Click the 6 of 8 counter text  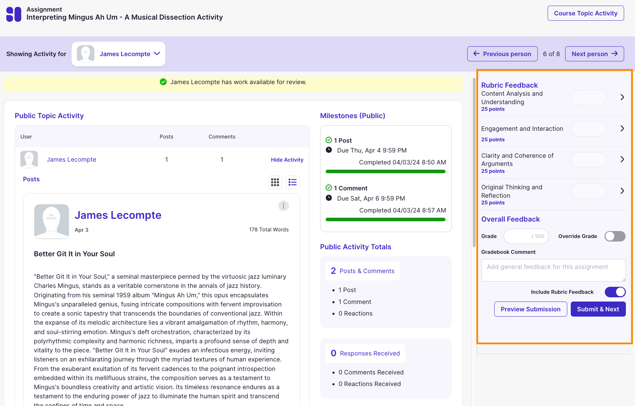pyautogui.click(x=551, y=54)
